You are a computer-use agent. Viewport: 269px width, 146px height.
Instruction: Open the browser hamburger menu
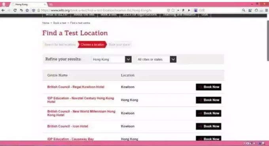pyautogui.click(x=266, y=10)
